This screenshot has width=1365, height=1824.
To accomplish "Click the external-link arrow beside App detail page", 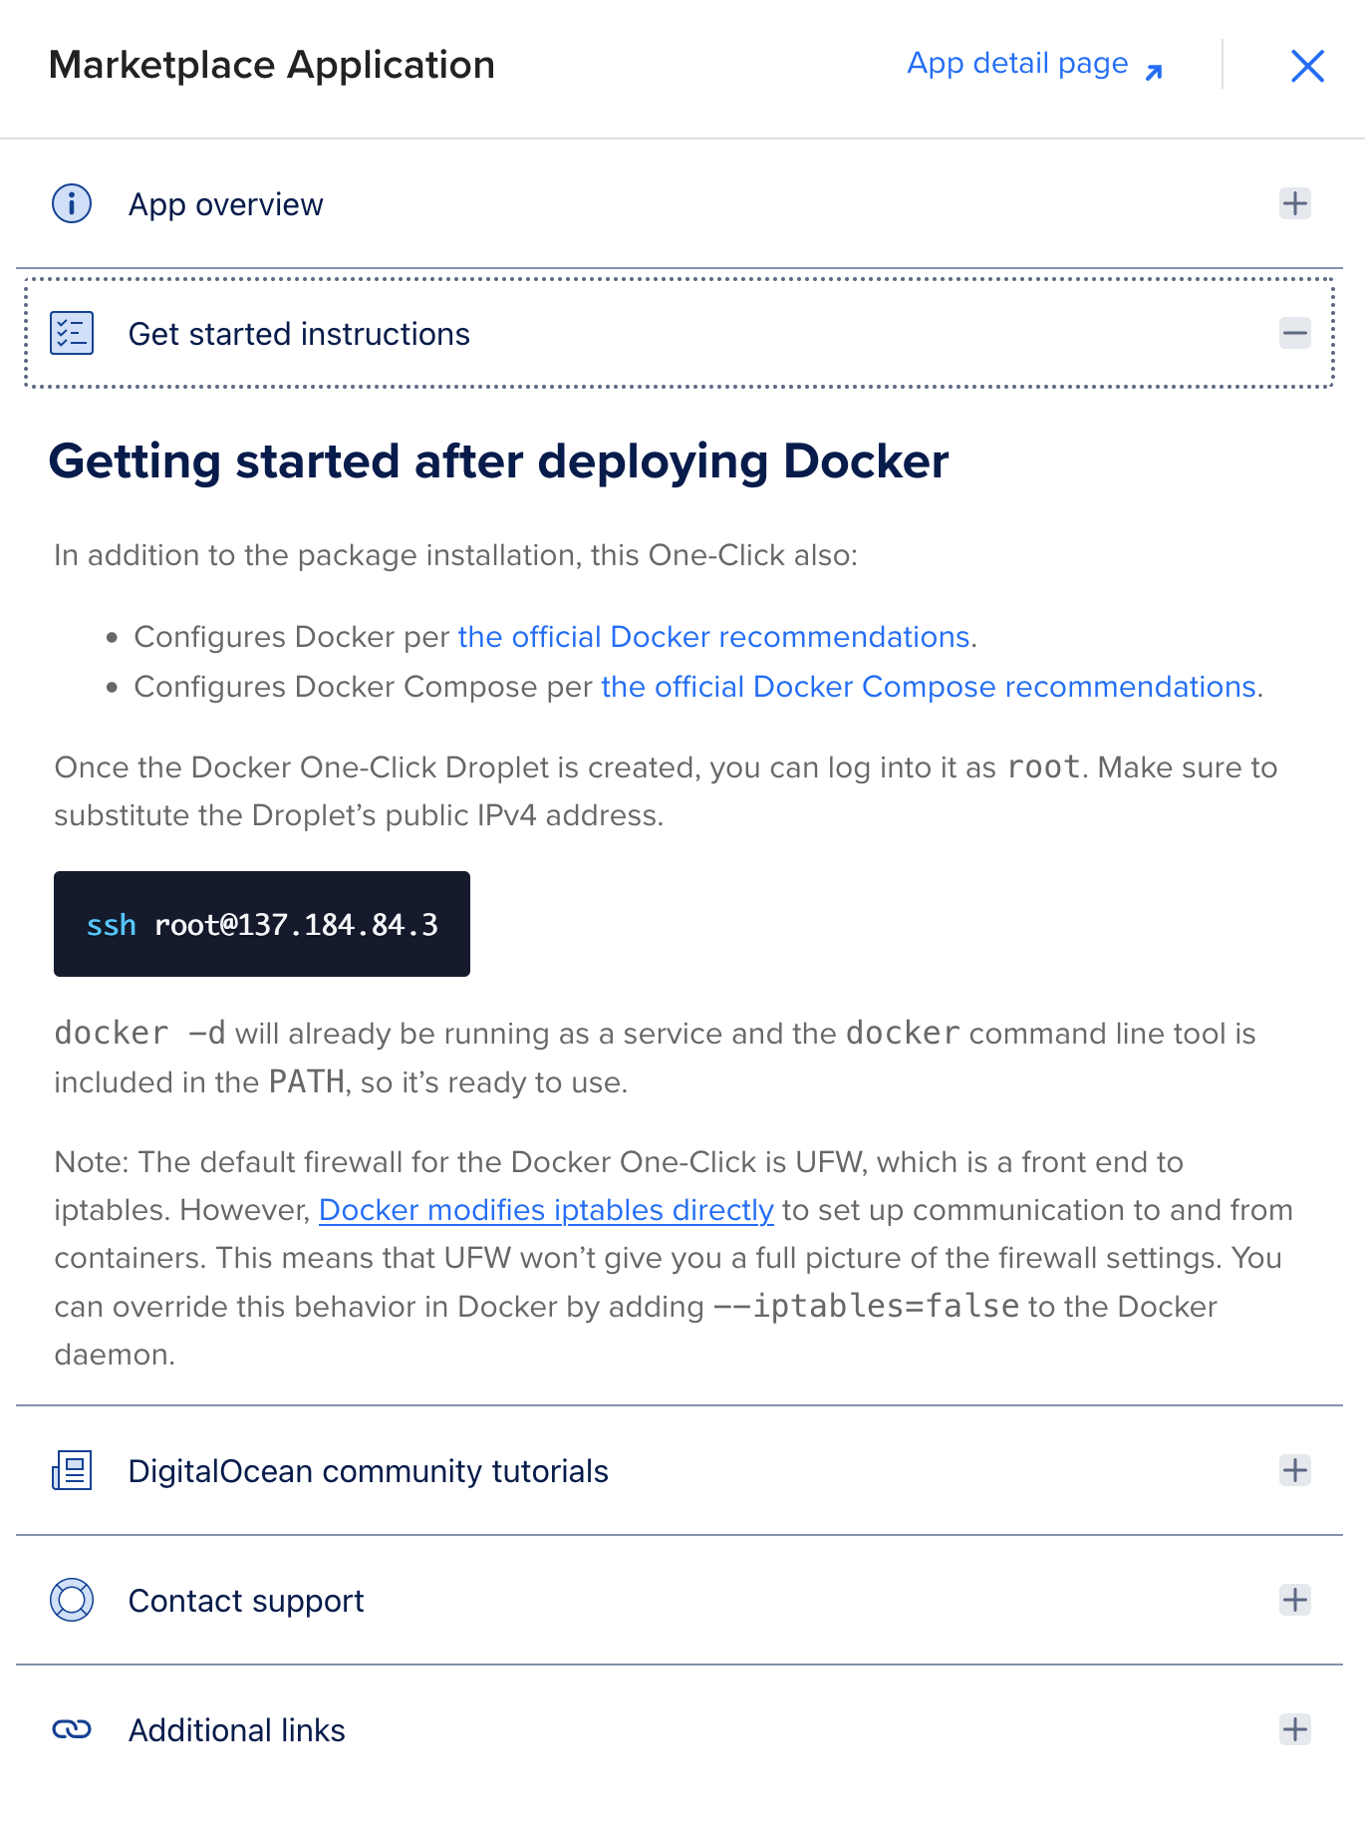I will click(1155, 72).
